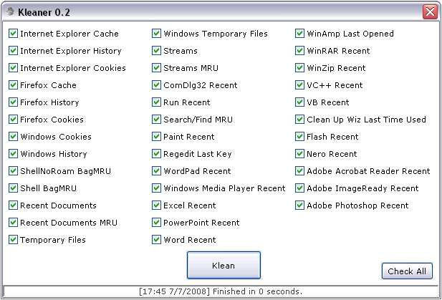This screenshot has width=442, height=300.
Task: Click the Check All button
Action: tap(407, 271)
